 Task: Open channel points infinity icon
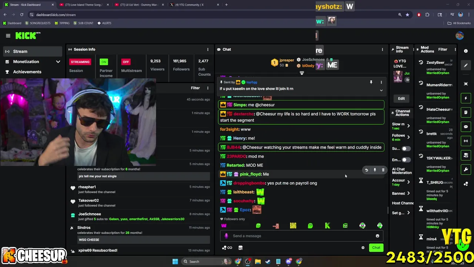point(227,248)
